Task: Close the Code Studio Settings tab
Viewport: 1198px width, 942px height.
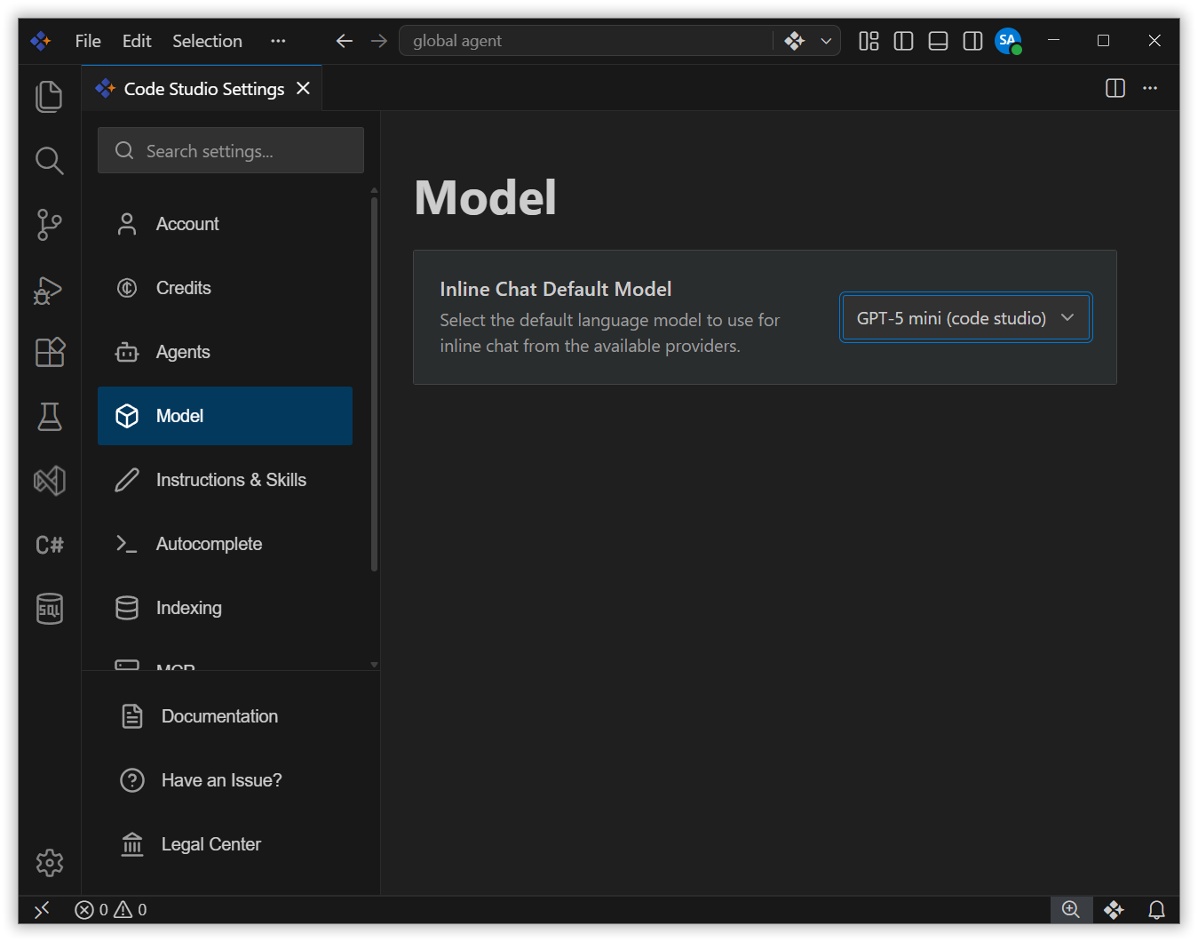Action: click(x=304, y=88)
